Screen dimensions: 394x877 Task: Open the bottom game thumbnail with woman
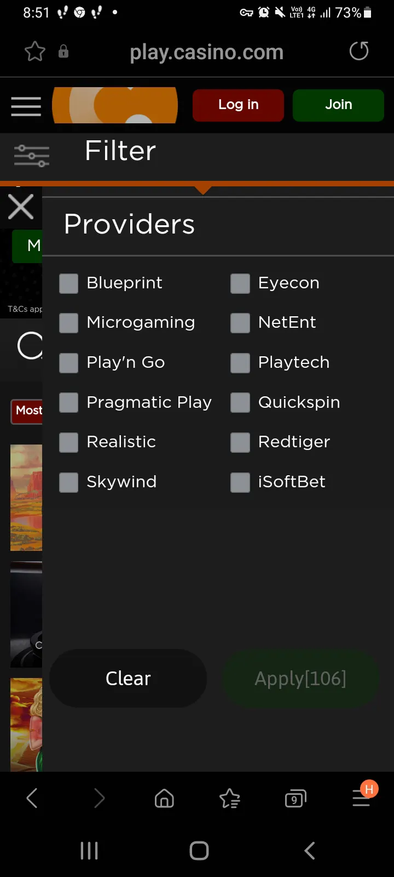26,725
